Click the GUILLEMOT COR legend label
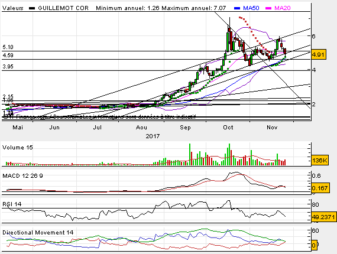 (63, 8)
